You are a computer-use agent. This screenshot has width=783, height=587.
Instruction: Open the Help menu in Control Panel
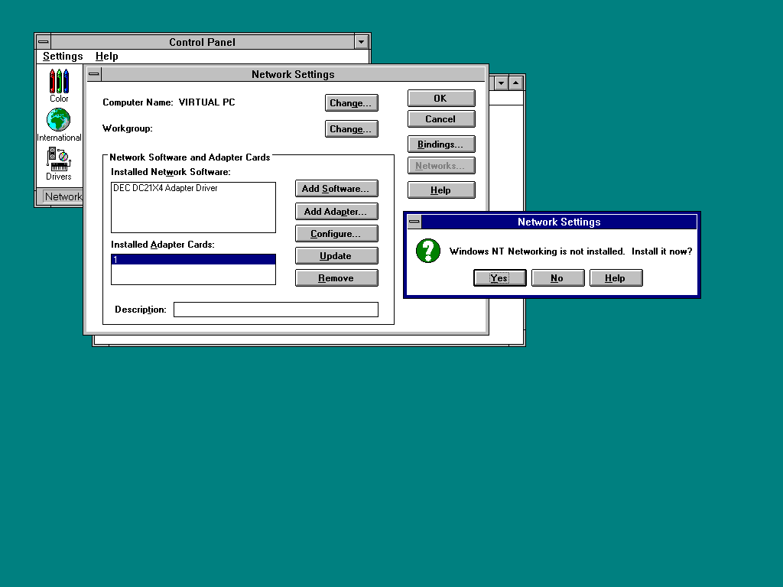(x=107, y=57)
